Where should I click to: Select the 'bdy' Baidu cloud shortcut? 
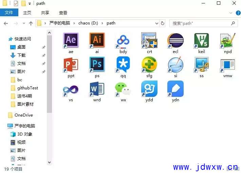123,43
